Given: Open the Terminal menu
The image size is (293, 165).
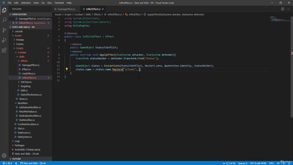Looking at the screenshot, I should point(59,3).
